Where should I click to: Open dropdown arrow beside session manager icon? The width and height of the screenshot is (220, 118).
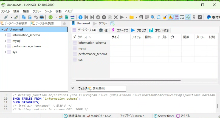coord(11,17)
